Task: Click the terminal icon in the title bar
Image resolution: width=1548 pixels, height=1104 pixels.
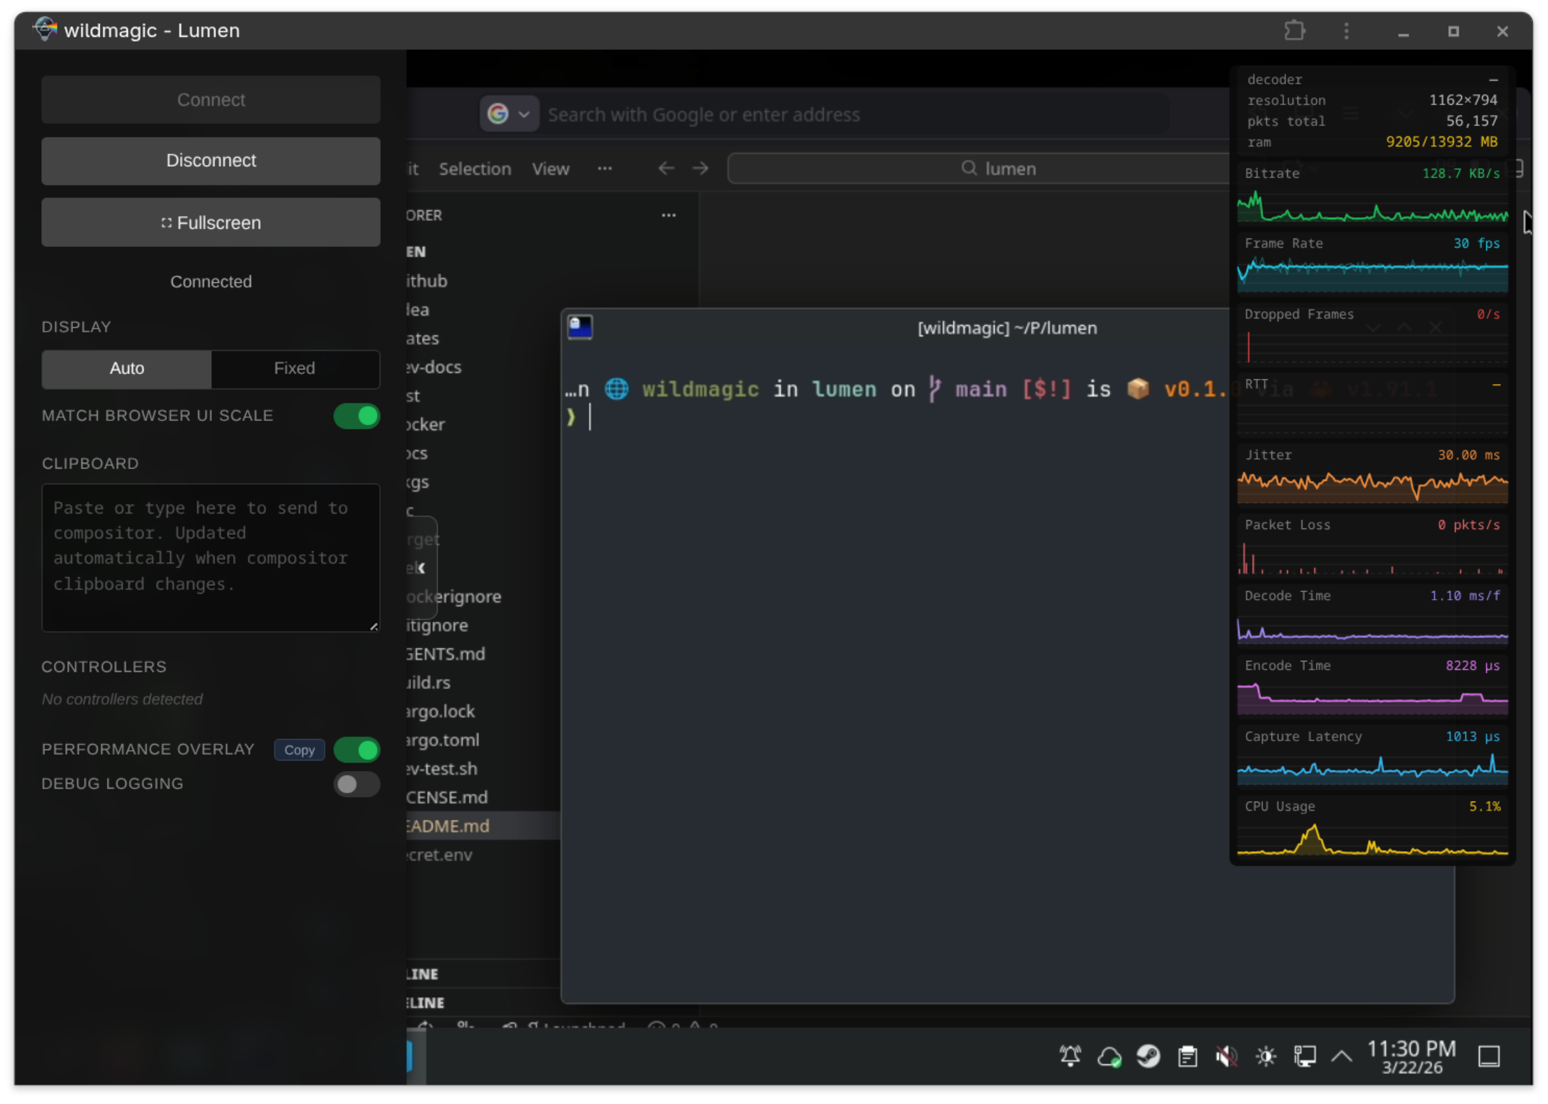Action: click(580, 327)
